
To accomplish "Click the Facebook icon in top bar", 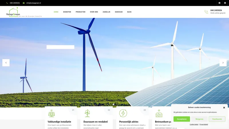I will tap(219, 3).
